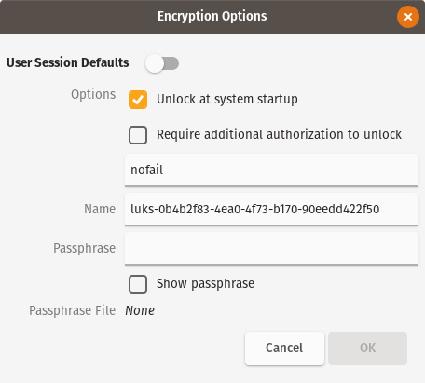This screenshot has width=425, height=383.
Task: Uncheck the Unlock at system startup checkbox
Action: point(138,100)
